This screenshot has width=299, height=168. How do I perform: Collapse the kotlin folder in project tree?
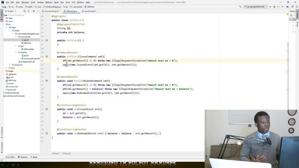click(x=10, y=30)
